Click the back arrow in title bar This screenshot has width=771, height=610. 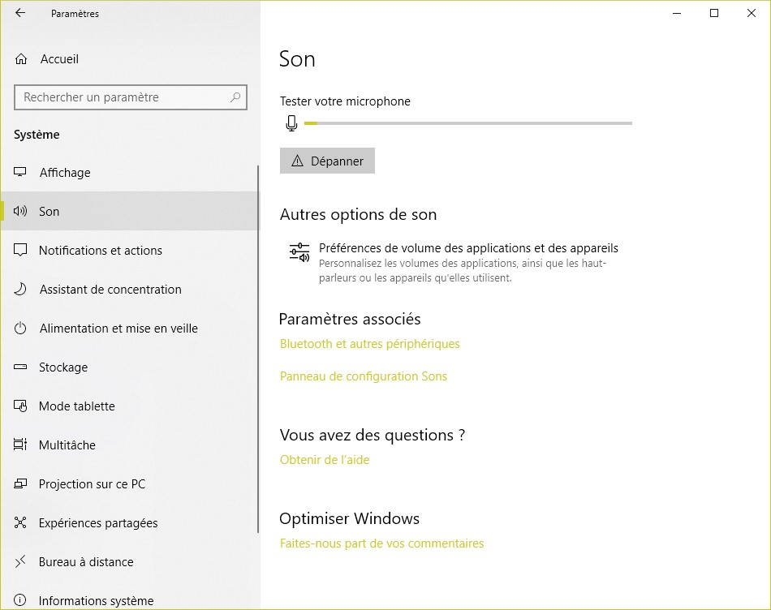click(x=20, y=13)
